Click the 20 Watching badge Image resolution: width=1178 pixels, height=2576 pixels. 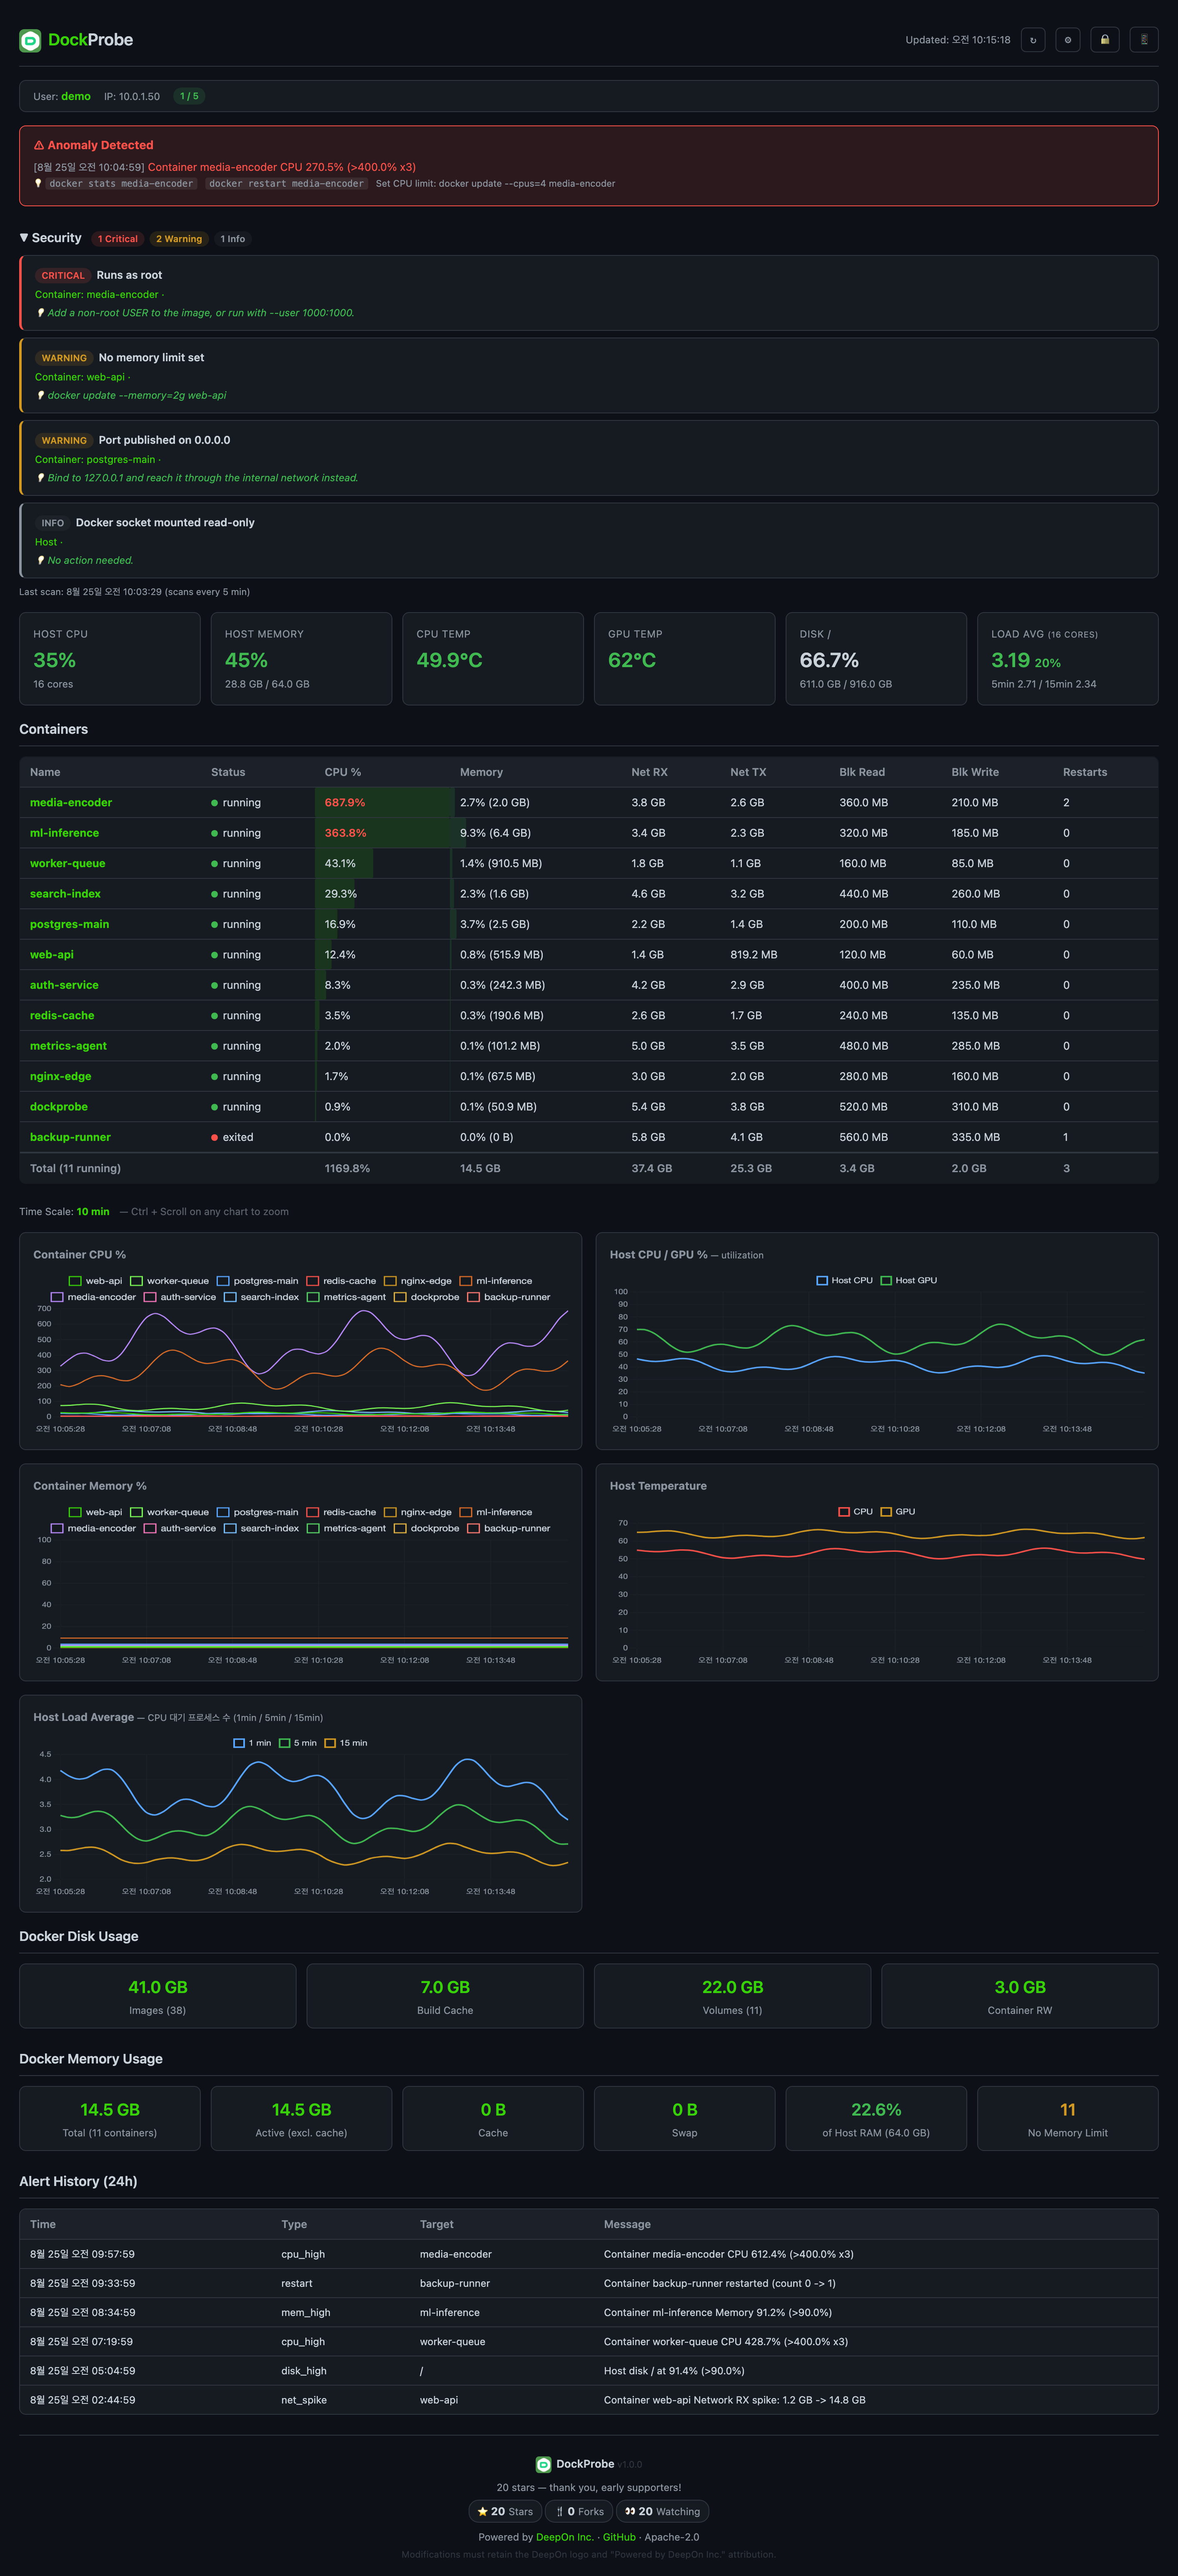tap(662, 2511)
